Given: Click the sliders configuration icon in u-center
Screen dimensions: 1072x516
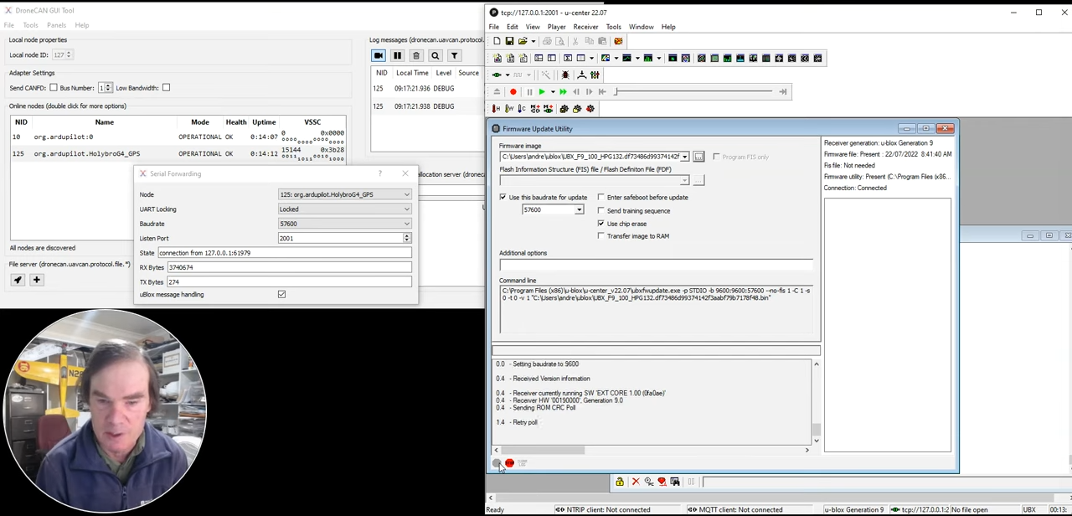Looking at the screenshot, I should (x=595, y=75).
